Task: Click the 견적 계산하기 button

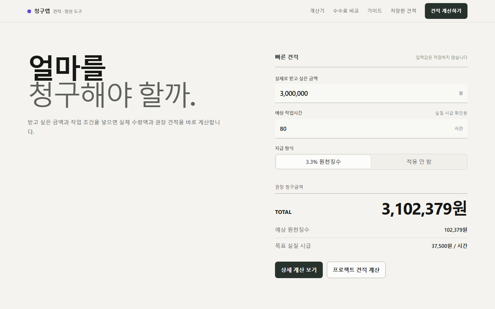Action: [x=446, y=11]
